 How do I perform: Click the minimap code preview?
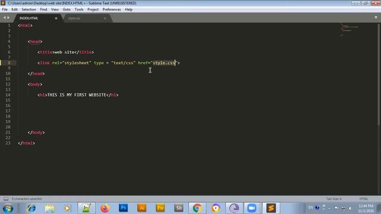349,30
